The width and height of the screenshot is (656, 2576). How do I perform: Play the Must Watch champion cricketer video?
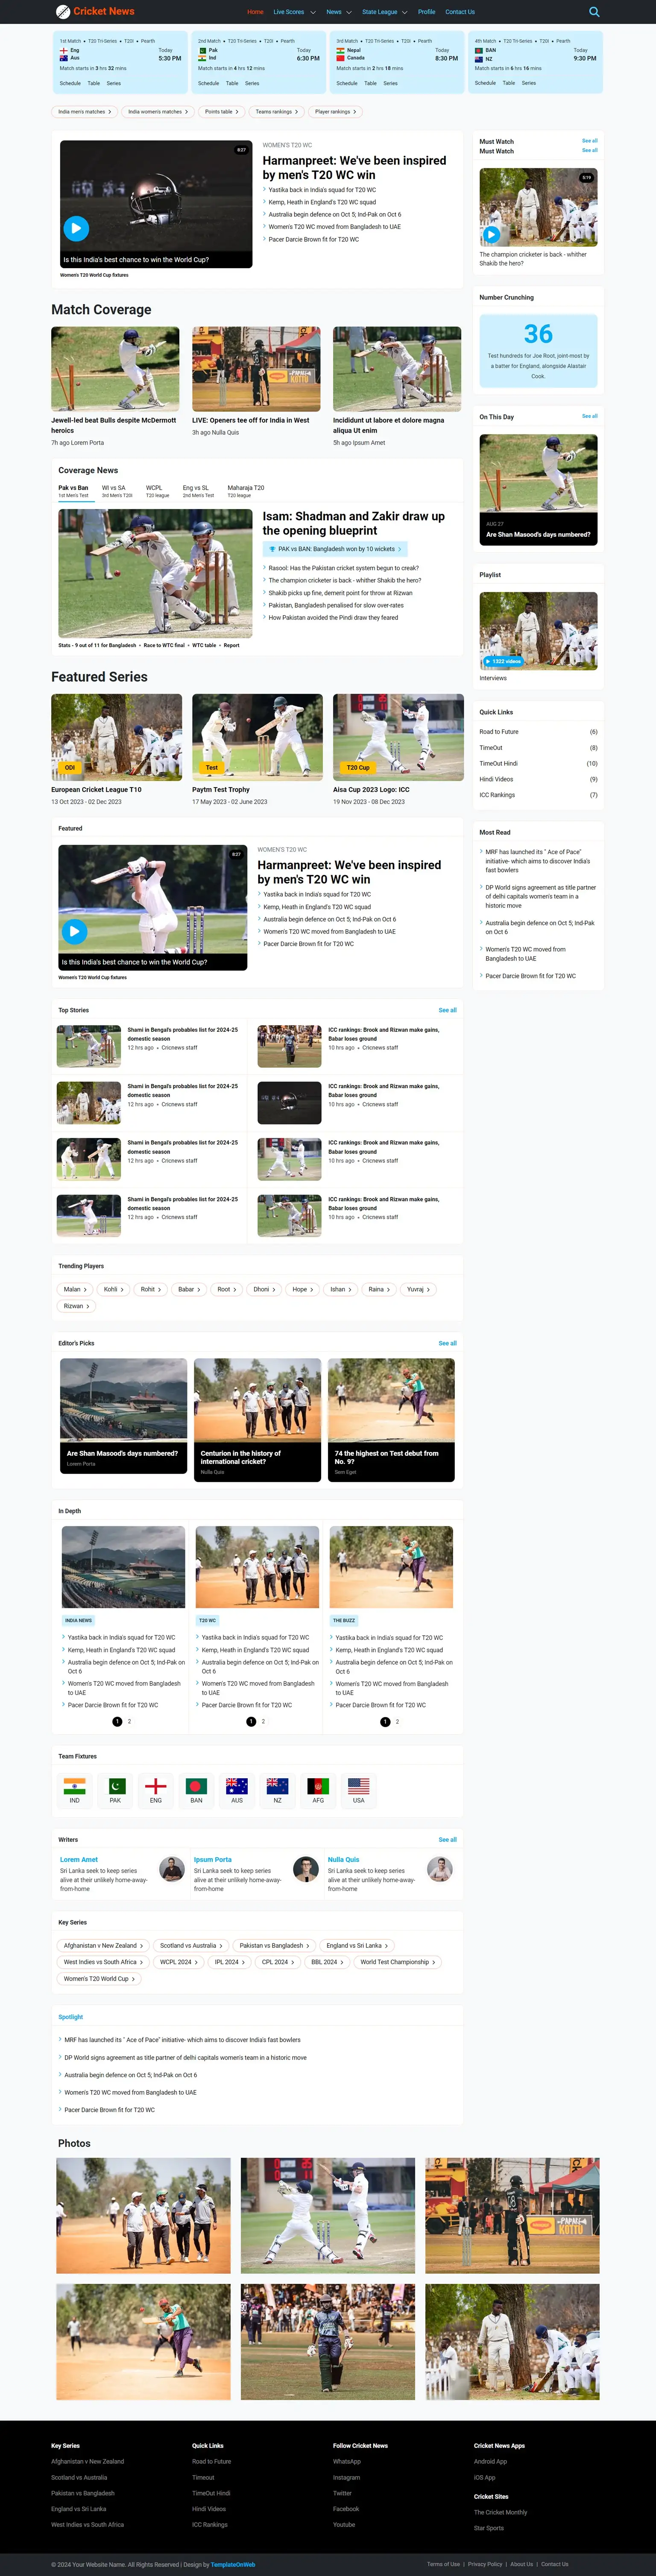coord(491,235)
